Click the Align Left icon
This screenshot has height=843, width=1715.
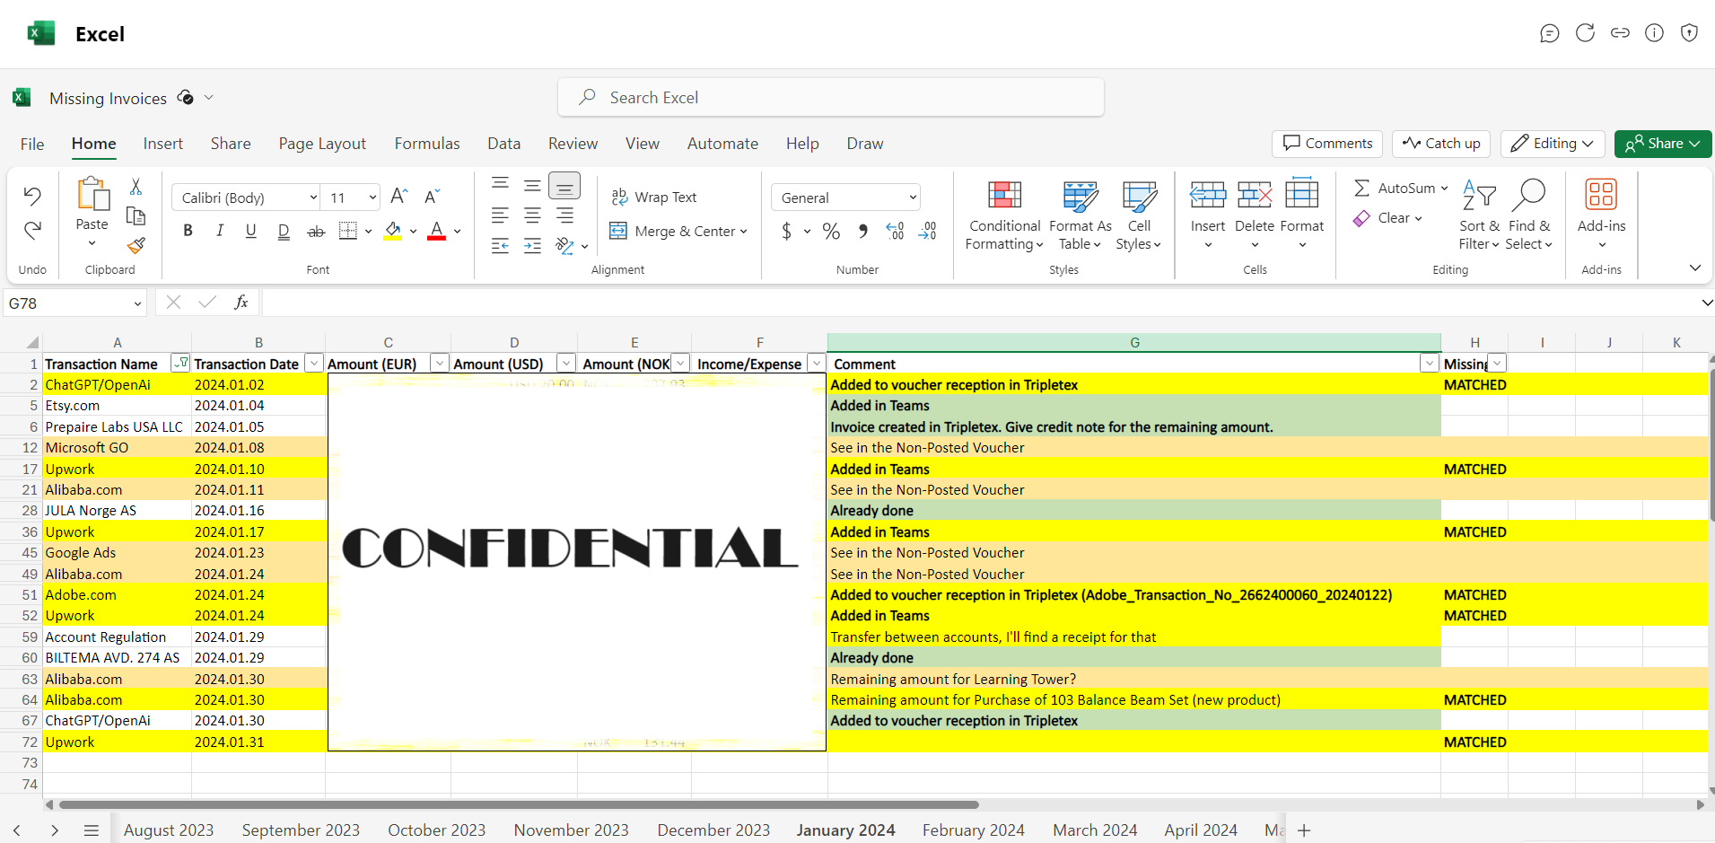pyautogui.click(x=500, y=215)
